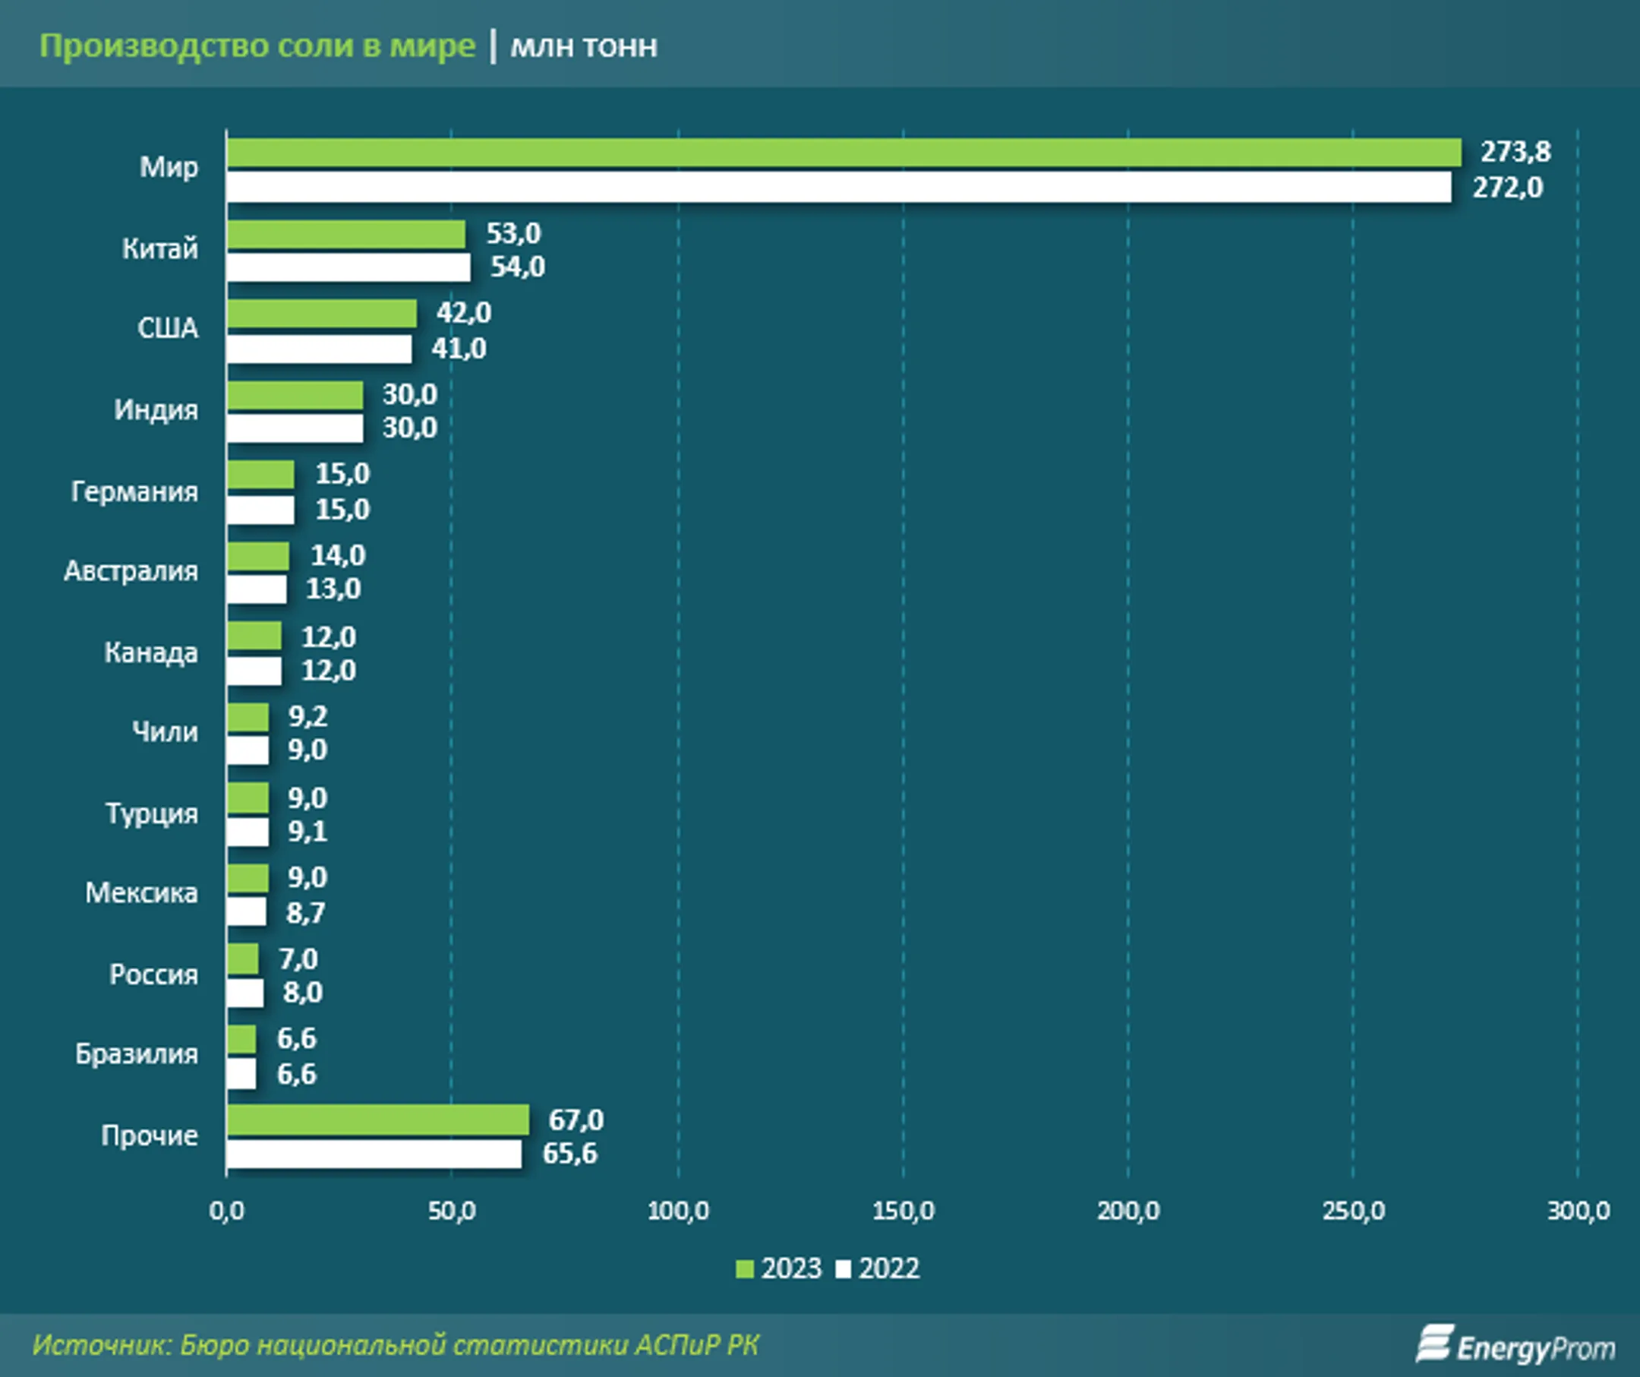Image resolution: width=1640 pixels, height=1377 pixels.
Task: Click the '9,1' value for Турция
Action: (x=307, y=831)
